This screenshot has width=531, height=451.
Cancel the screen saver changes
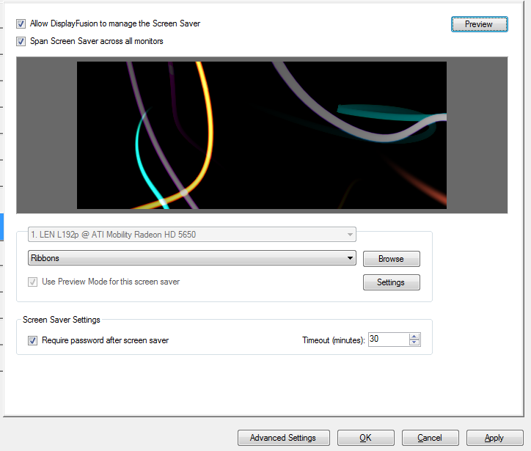pos(430,438)
